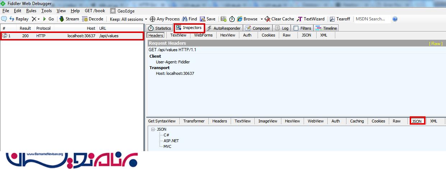Open the Help menu

click(x=75, y=11)
